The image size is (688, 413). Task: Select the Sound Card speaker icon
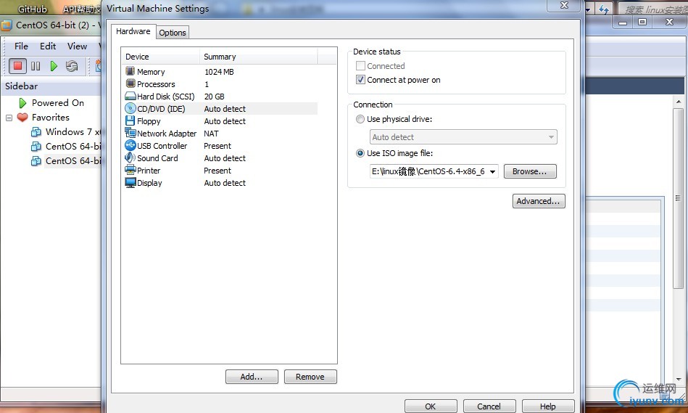130,158
